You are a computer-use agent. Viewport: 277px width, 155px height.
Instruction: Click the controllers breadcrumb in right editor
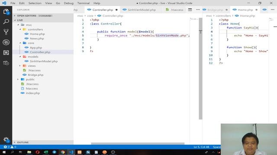click(223, 16)
